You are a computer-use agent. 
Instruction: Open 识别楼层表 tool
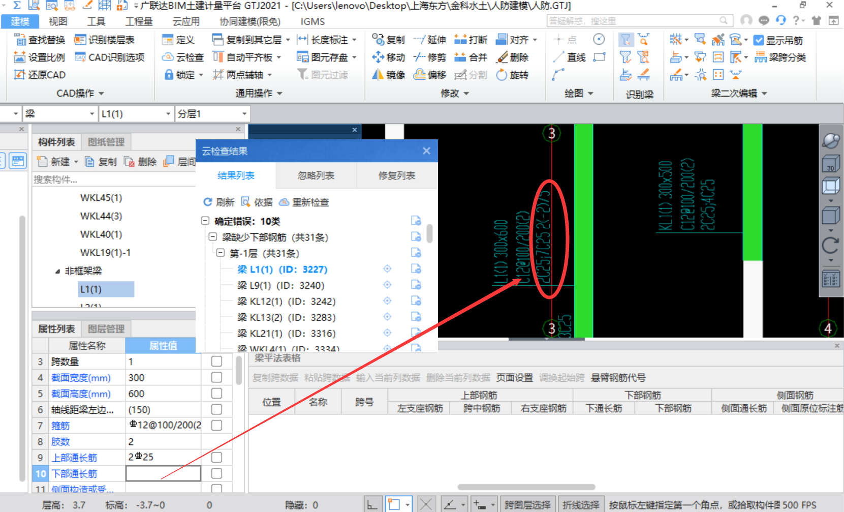pyautogui.click(x=105, y=40)
